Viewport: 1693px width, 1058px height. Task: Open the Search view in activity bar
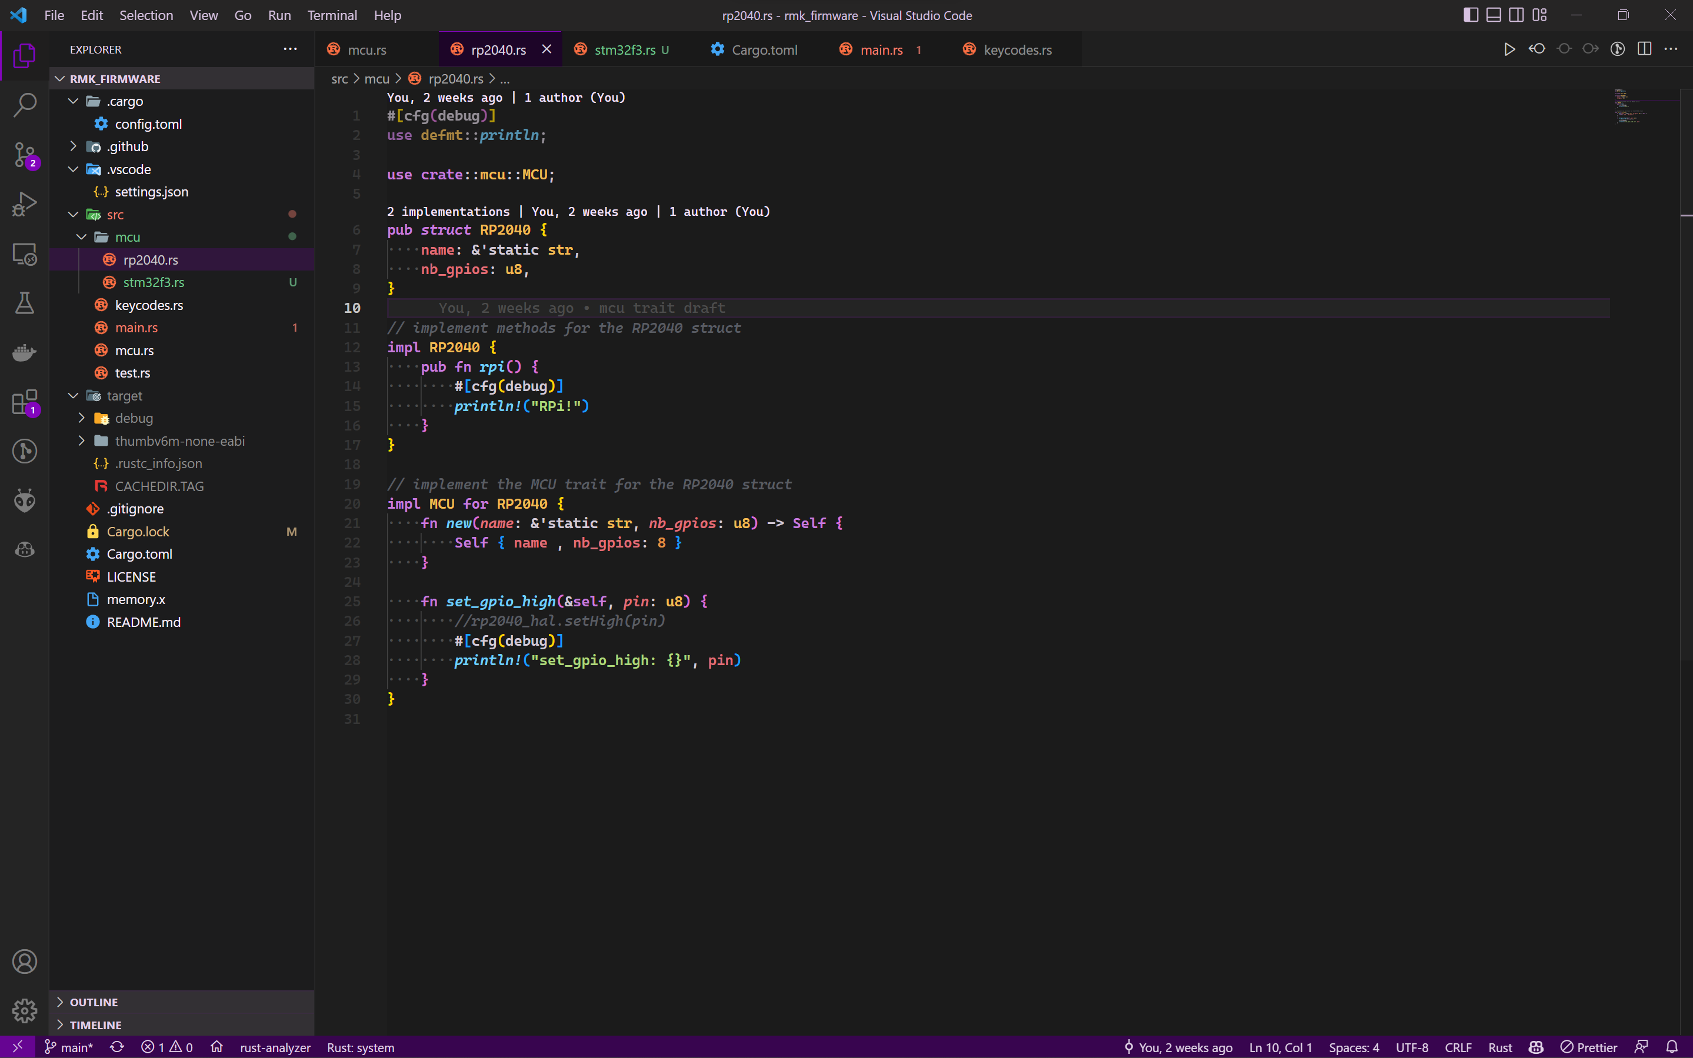point(25,105)
